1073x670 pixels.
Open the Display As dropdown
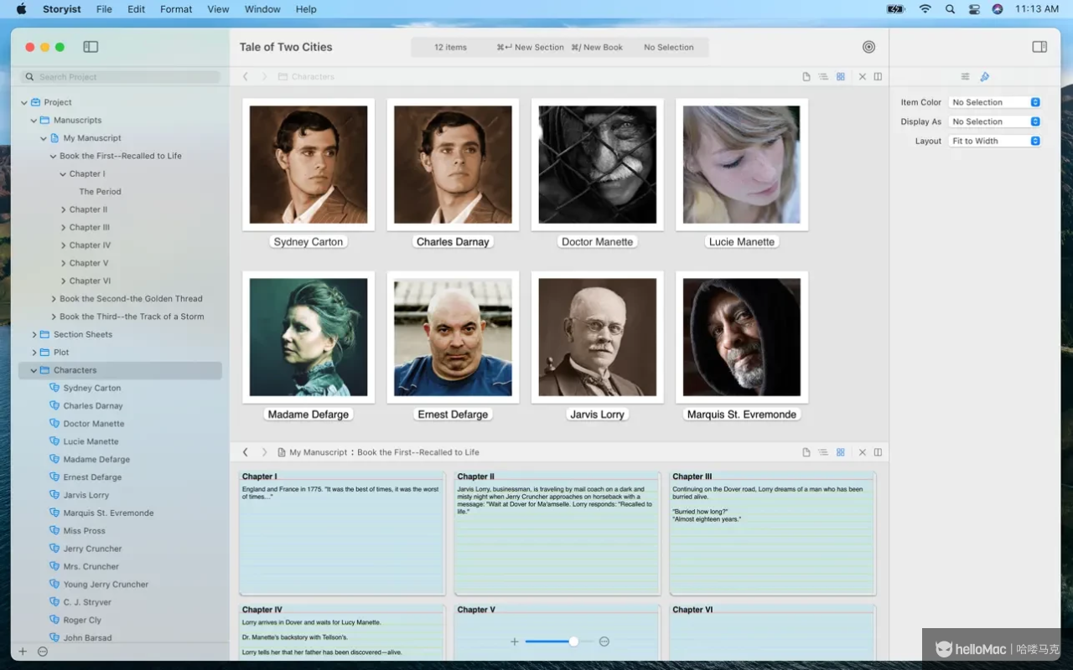(995, 121)
